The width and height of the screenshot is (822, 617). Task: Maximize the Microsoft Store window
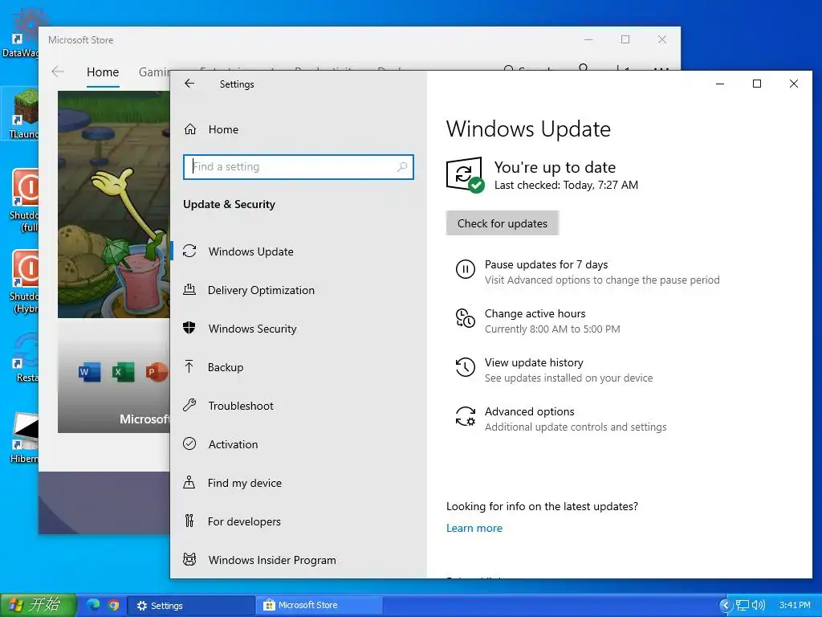coord(625,39)
